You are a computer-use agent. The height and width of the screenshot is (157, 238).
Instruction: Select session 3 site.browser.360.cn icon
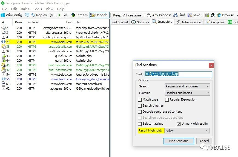pos(3,33)
